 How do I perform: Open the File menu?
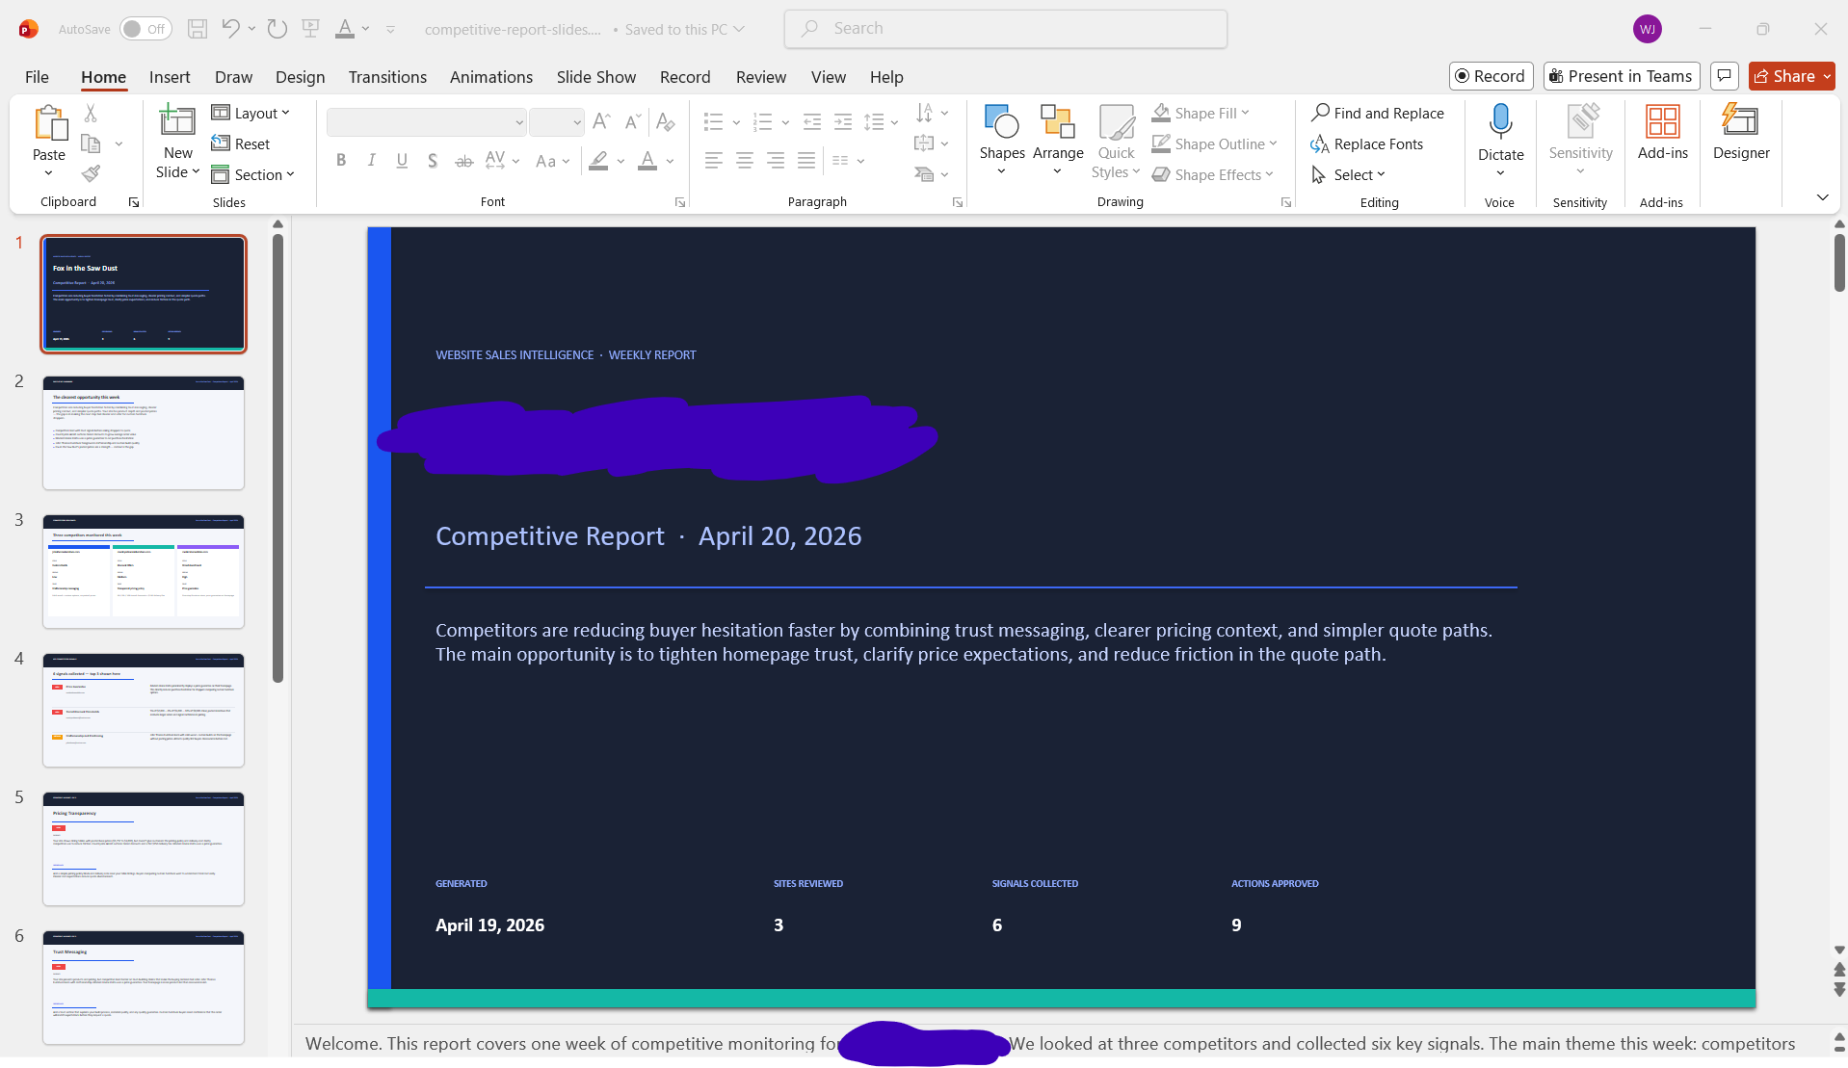pos(37,77)
